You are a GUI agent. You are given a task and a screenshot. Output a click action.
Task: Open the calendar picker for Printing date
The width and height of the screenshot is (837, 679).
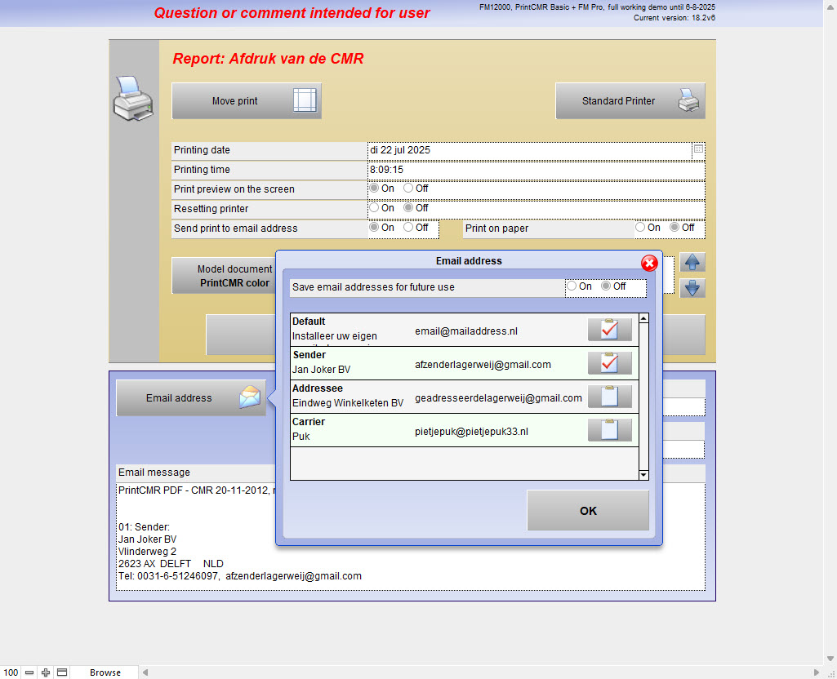(698, 150)
